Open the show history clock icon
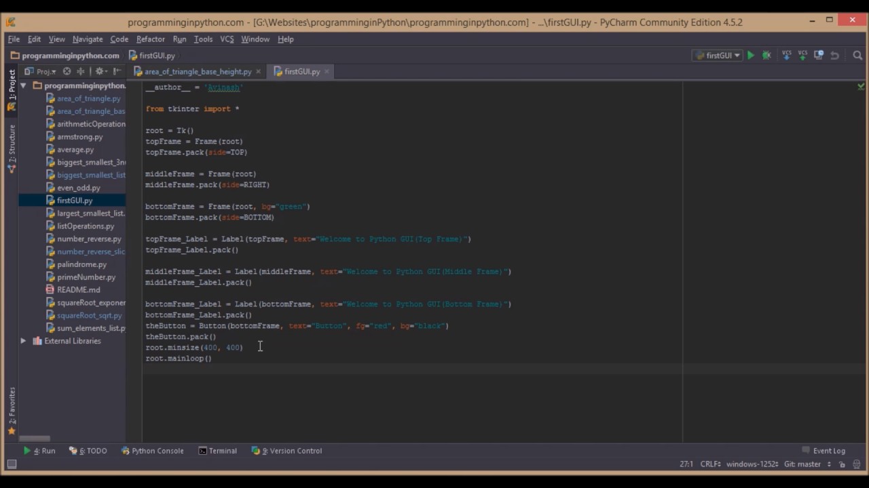869x488 pixels. tap(819, 56)
